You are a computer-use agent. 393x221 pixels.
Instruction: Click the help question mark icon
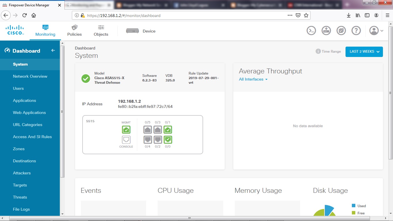(x=356, y=30)
